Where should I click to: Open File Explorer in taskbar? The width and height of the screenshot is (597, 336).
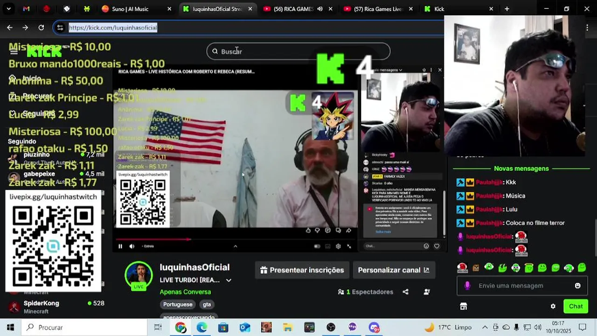pos(288,328)
